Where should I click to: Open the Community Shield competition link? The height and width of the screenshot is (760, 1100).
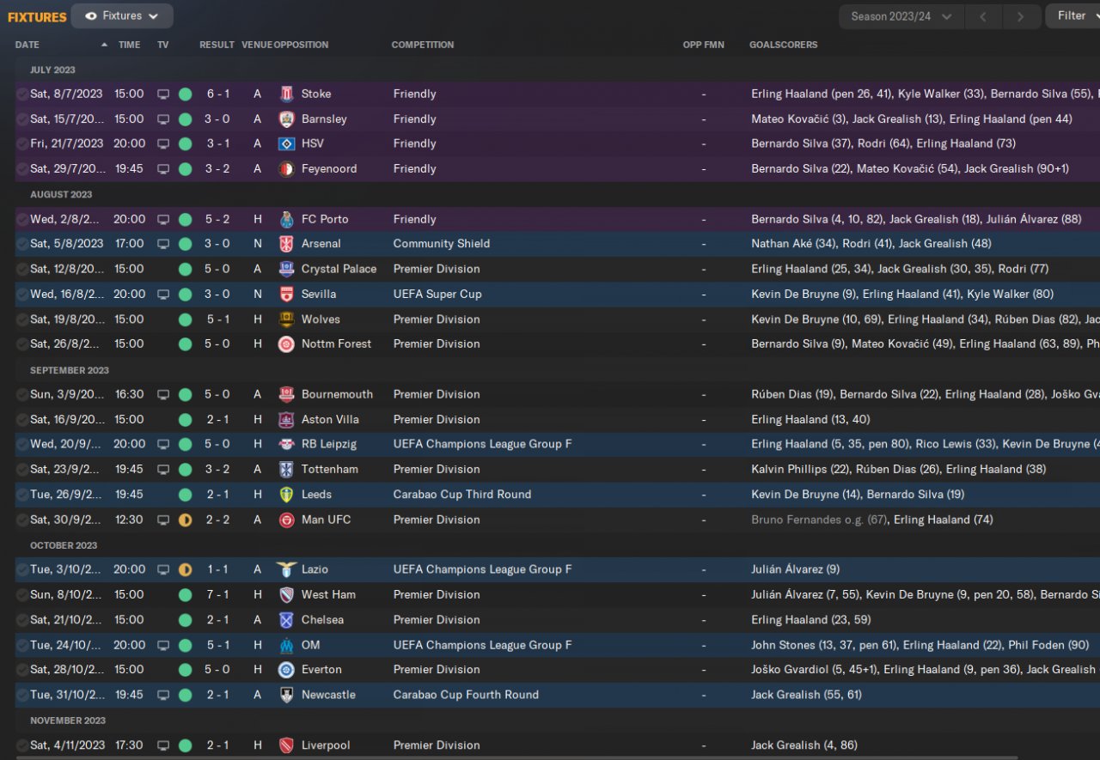[442, 245]
